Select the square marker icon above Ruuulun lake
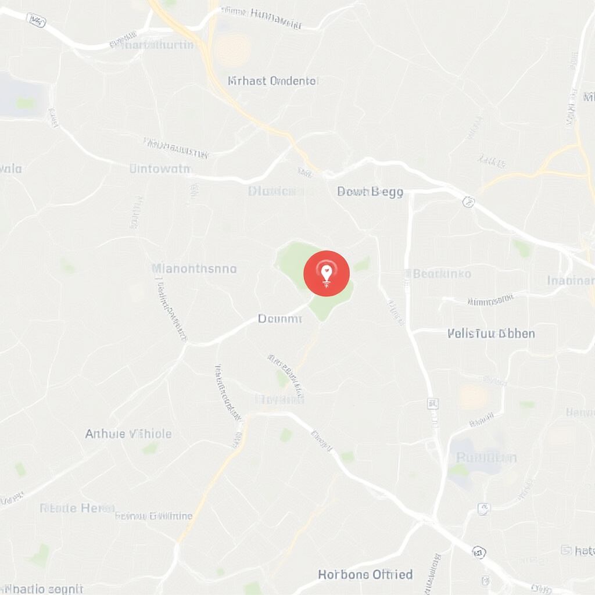Viewport: 595px width, 595px height. (x=432, y=403)
